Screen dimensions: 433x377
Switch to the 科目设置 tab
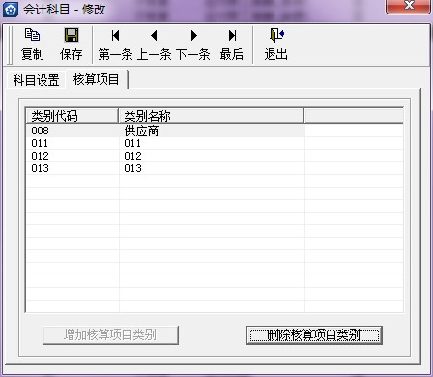pos(36,80)
